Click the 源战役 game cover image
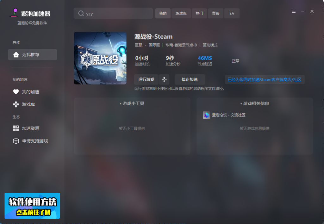Screen dimensions: 324x224 click(x=100, y=58)
